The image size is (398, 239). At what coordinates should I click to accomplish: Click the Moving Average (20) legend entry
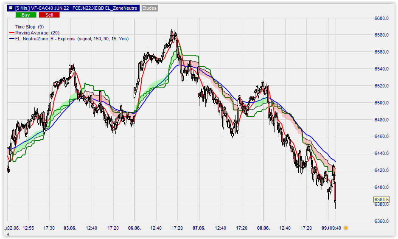pos(37,33)
